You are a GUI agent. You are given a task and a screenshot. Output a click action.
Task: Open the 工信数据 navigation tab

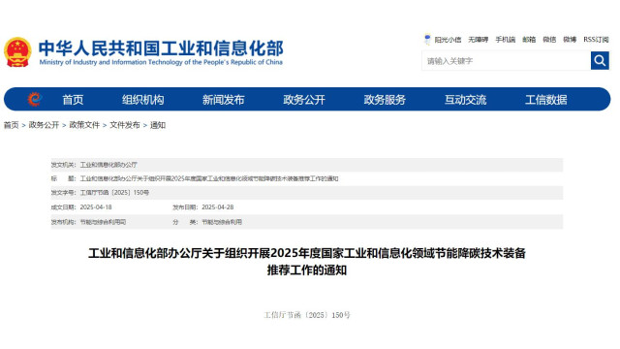click(x=546, y=100)
